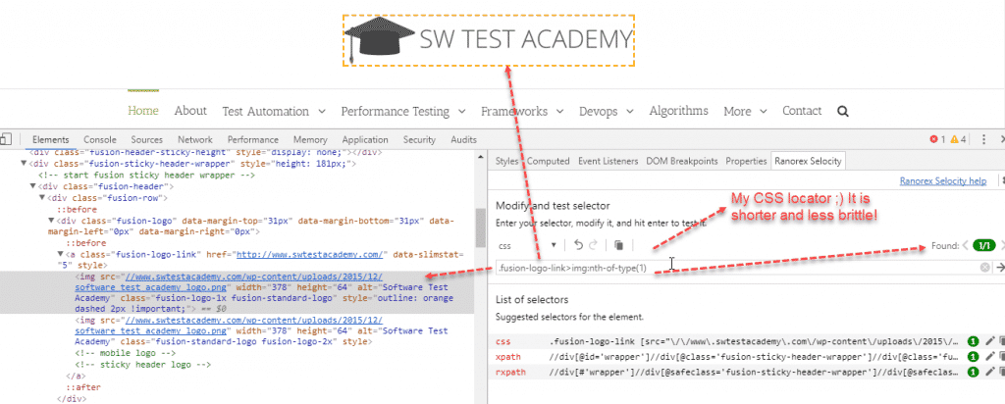Image resolution: width=1005 pixels, height=404 pixels.
Task: Clear the selector input with the X icon
Action: [x=984, y=268]
